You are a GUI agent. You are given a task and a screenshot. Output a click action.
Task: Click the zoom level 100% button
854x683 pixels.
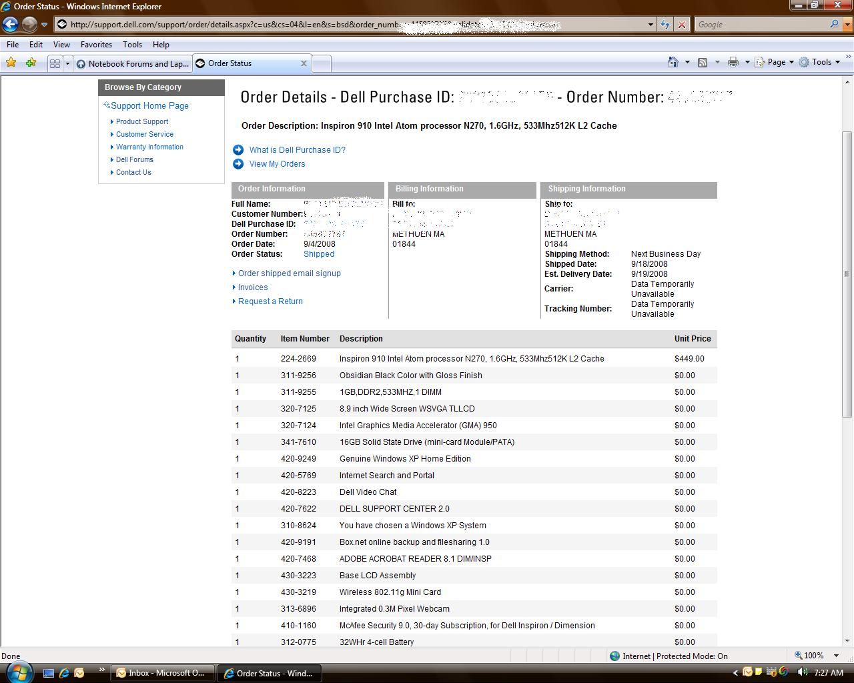point(809,656)
